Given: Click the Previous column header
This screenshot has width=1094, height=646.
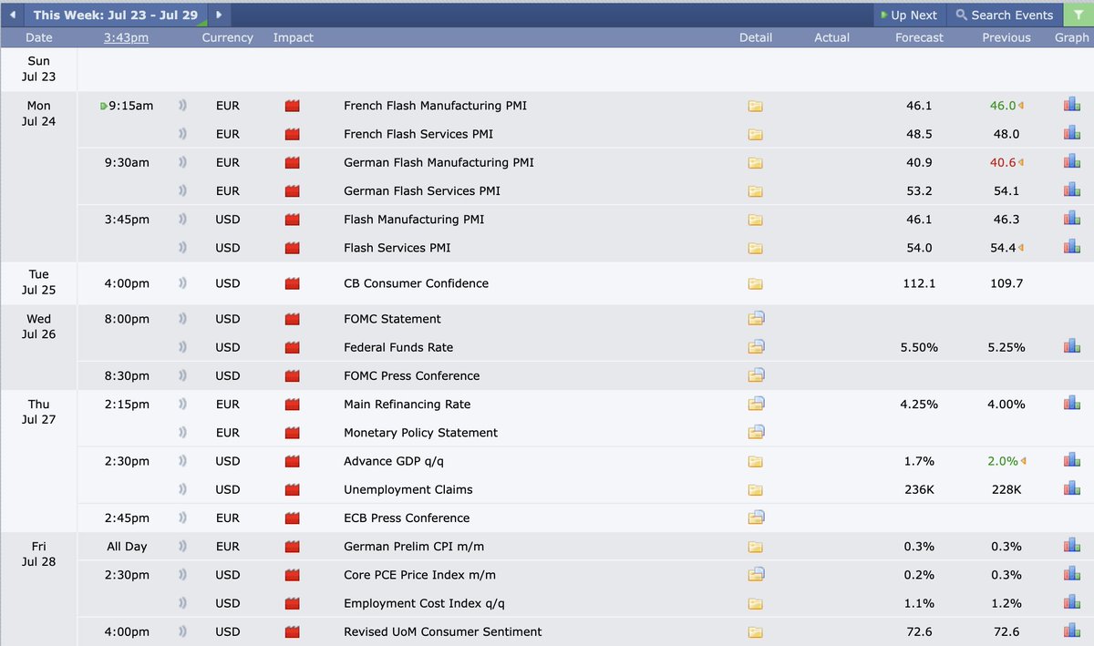Looking at the screenshot, I should [1006, 37].
